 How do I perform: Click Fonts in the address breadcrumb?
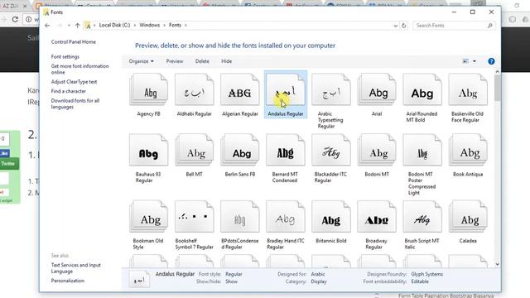[x=175, y=25]
